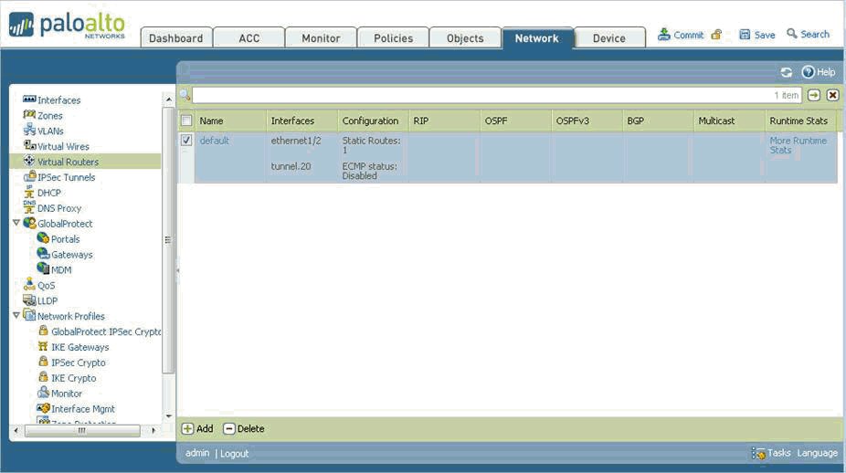Image resolution: width=846 pixels, height=473 pixels.
Task: Click the Save disk icon
Action: point(745,35)
